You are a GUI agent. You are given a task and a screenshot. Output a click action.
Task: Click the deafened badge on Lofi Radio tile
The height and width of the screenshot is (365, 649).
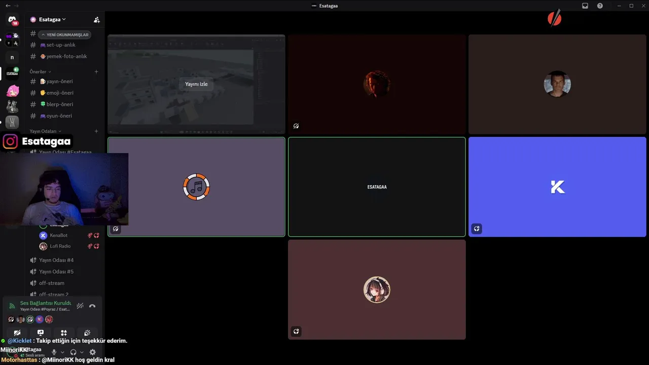(296, 332)
